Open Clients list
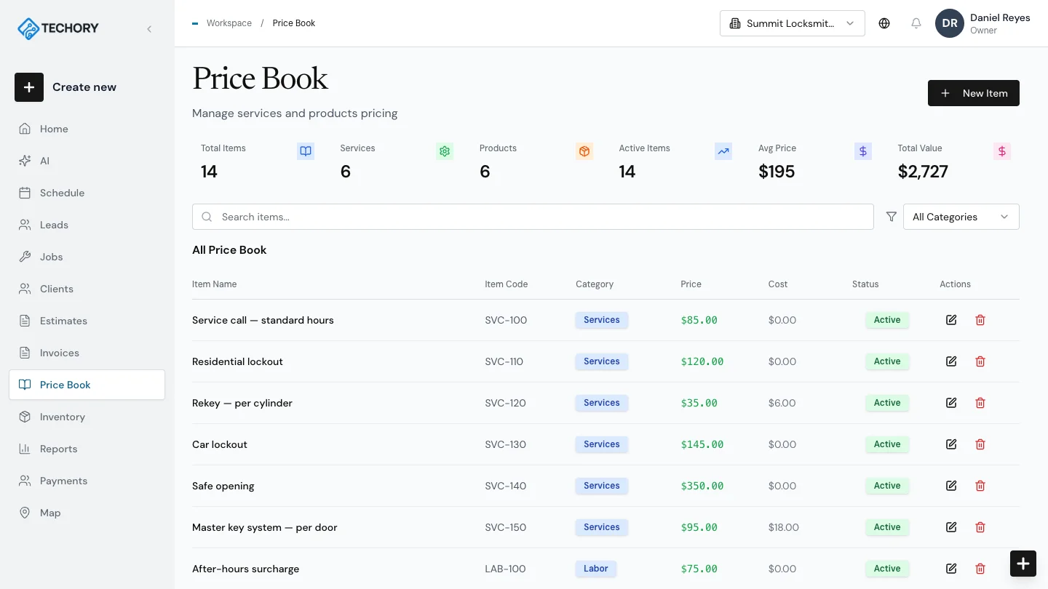 click(87, 289)
